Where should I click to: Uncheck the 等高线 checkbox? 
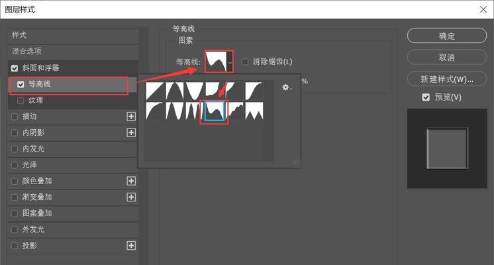point(21,84)
